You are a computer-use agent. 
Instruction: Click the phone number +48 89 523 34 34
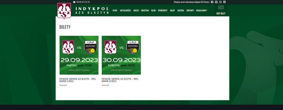click(83, 2)
